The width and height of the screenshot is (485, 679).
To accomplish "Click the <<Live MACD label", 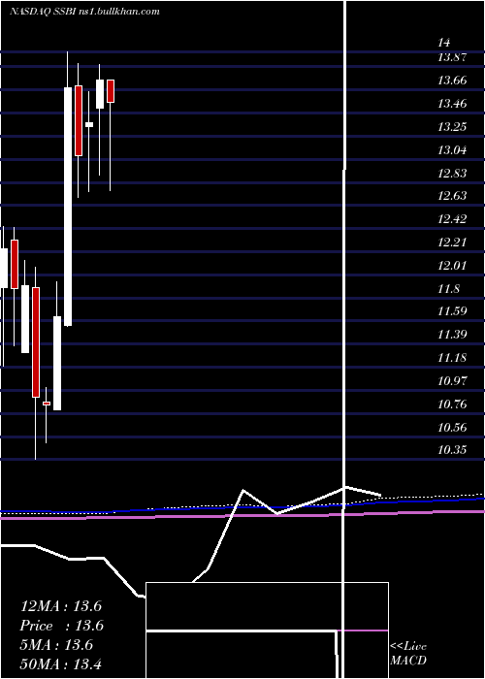I will (408, 653).
